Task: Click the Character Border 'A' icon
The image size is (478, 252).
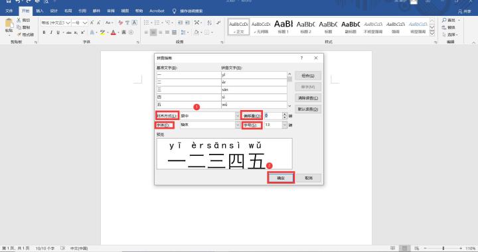Action: [134, 23]
